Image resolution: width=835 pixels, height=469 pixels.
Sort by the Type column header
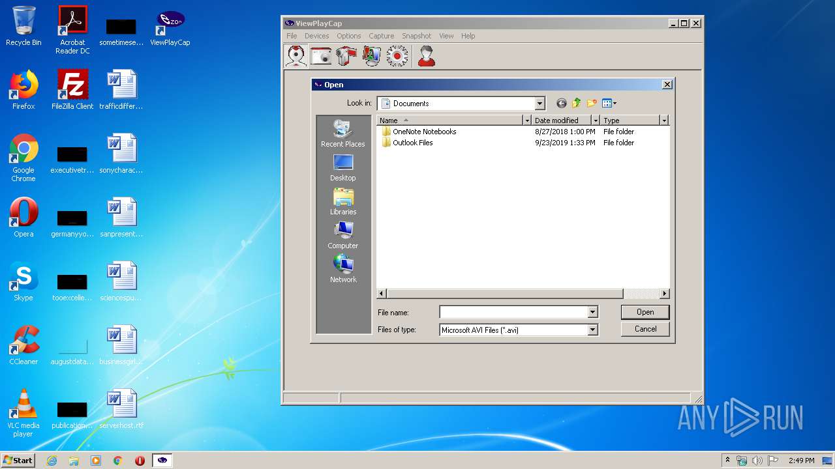(630, 121)
